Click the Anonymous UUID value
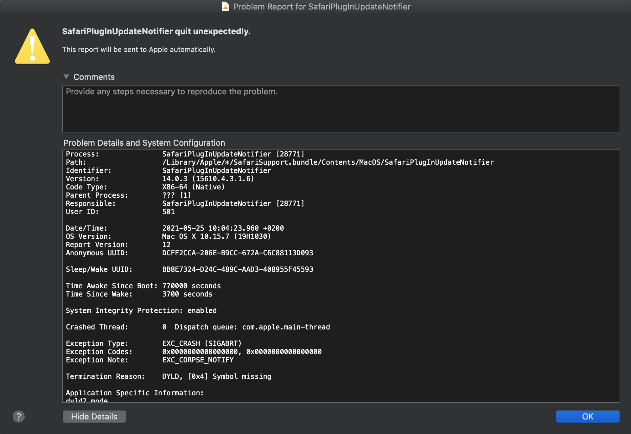The height and width of the screenshot is (434, 631). click(237, 253)
